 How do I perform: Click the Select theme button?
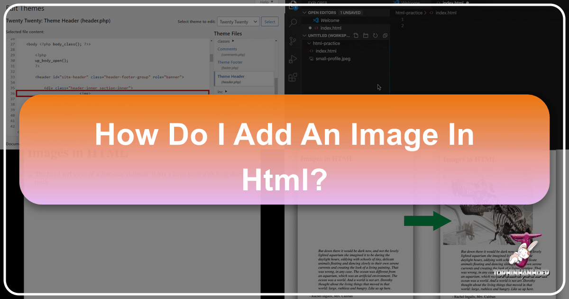click(x=270, y=21)
